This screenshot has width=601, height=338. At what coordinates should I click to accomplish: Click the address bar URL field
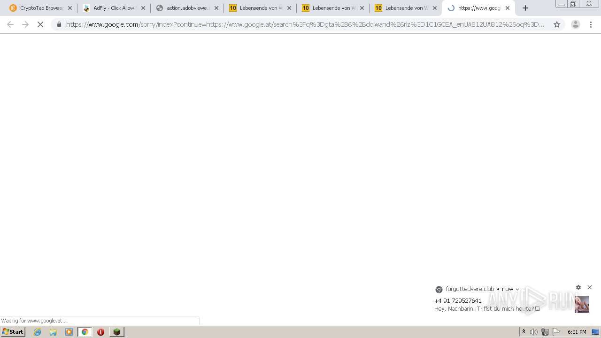click(x=305, y=24)
